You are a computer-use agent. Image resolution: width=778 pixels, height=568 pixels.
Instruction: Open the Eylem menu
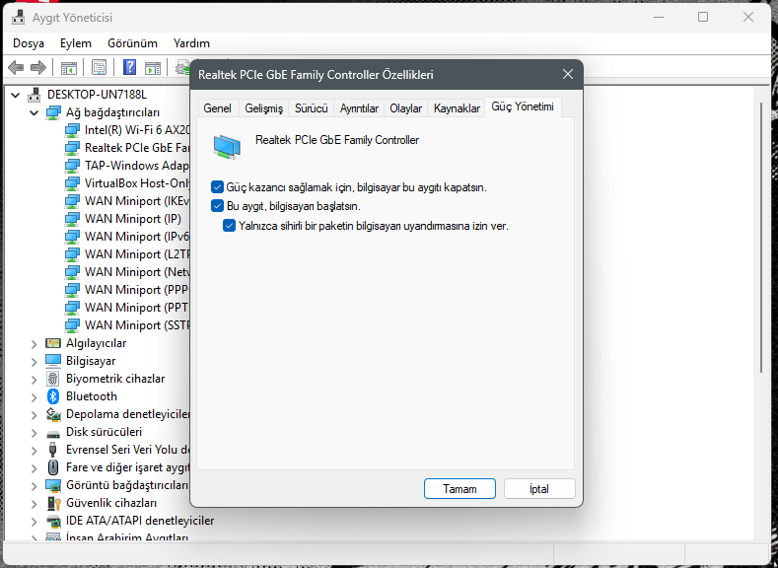click(x=75, y=43)
